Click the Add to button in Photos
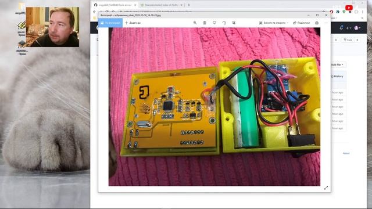 (x=133, y=23)
